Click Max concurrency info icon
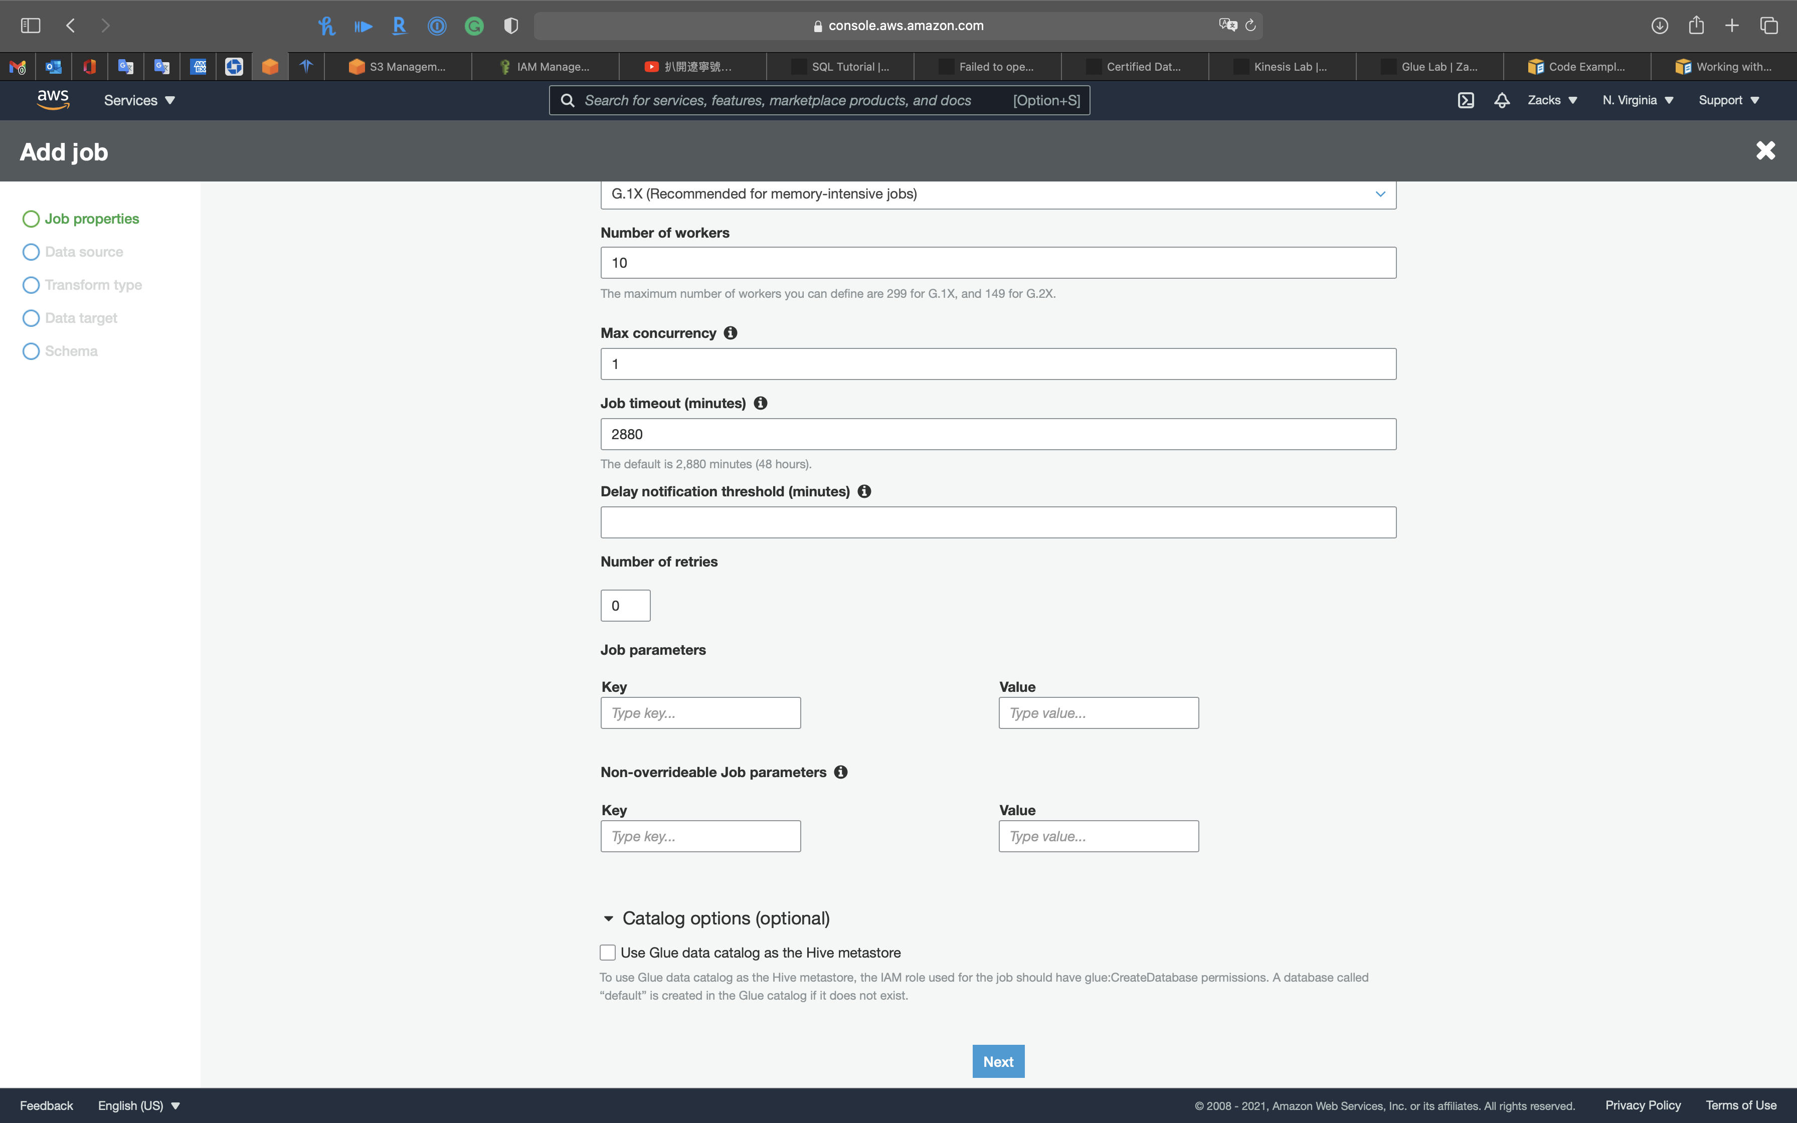Screen dimensions: 1797x1123 [731, 333]
